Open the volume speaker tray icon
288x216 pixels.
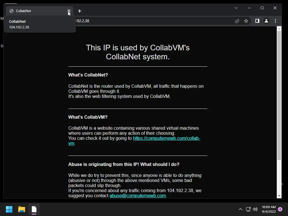coord(255,209)
